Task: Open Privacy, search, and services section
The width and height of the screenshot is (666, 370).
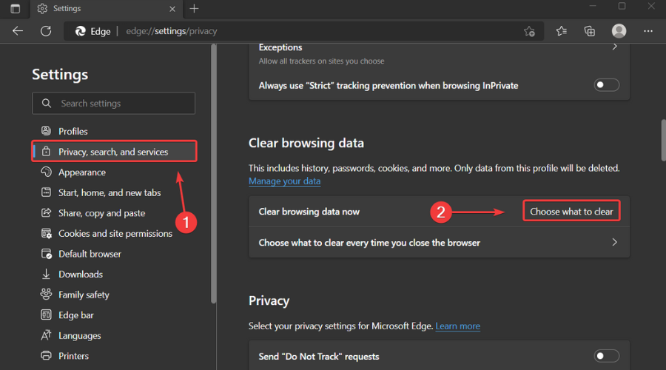Action: click(114, 151)
